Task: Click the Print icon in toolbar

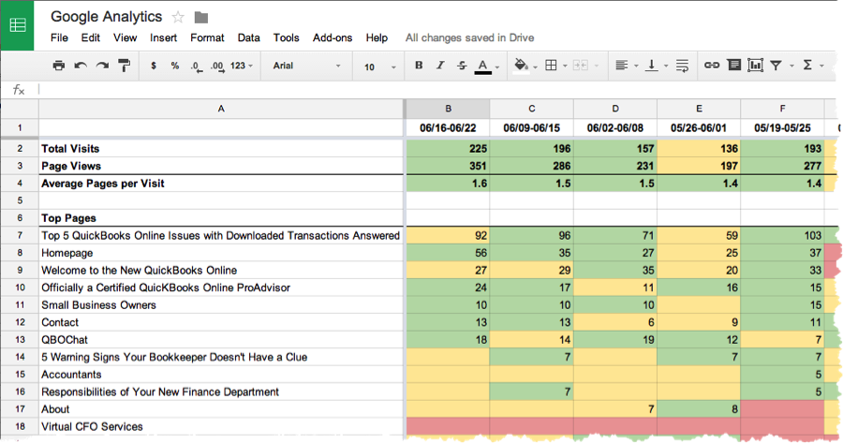Action: tap(59, 66)
